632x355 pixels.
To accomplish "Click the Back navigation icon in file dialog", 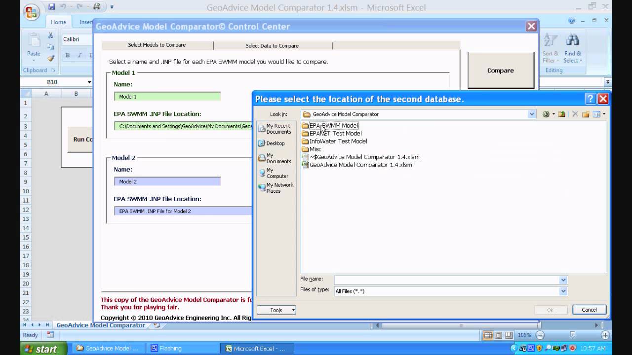I will point(546,114).
